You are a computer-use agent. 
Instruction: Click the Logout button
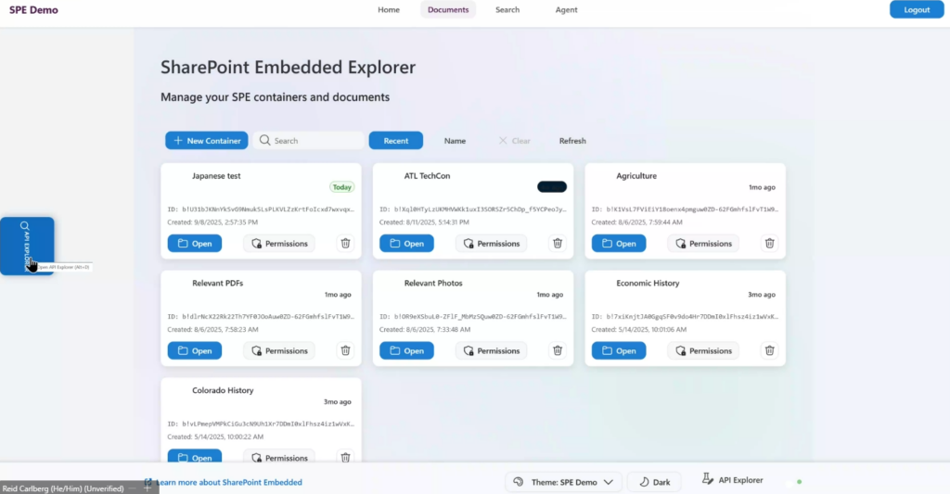click(x=917, y=9)
